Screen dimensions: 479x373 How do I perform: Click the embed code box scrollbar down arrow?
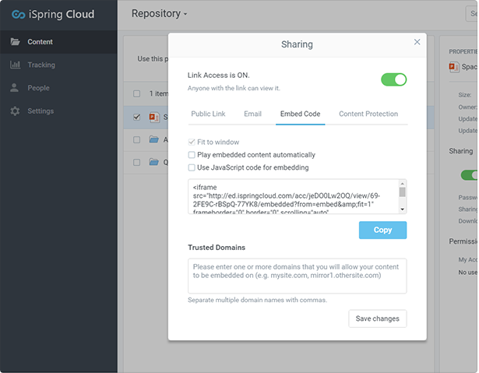pos(403,209)
